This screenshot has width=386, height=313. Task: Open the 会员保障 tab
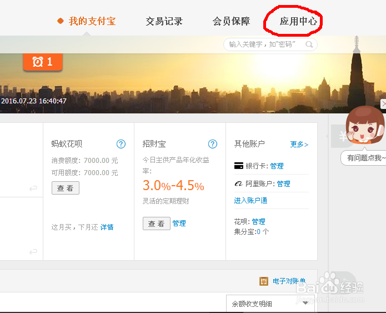[x=231, y=21]
